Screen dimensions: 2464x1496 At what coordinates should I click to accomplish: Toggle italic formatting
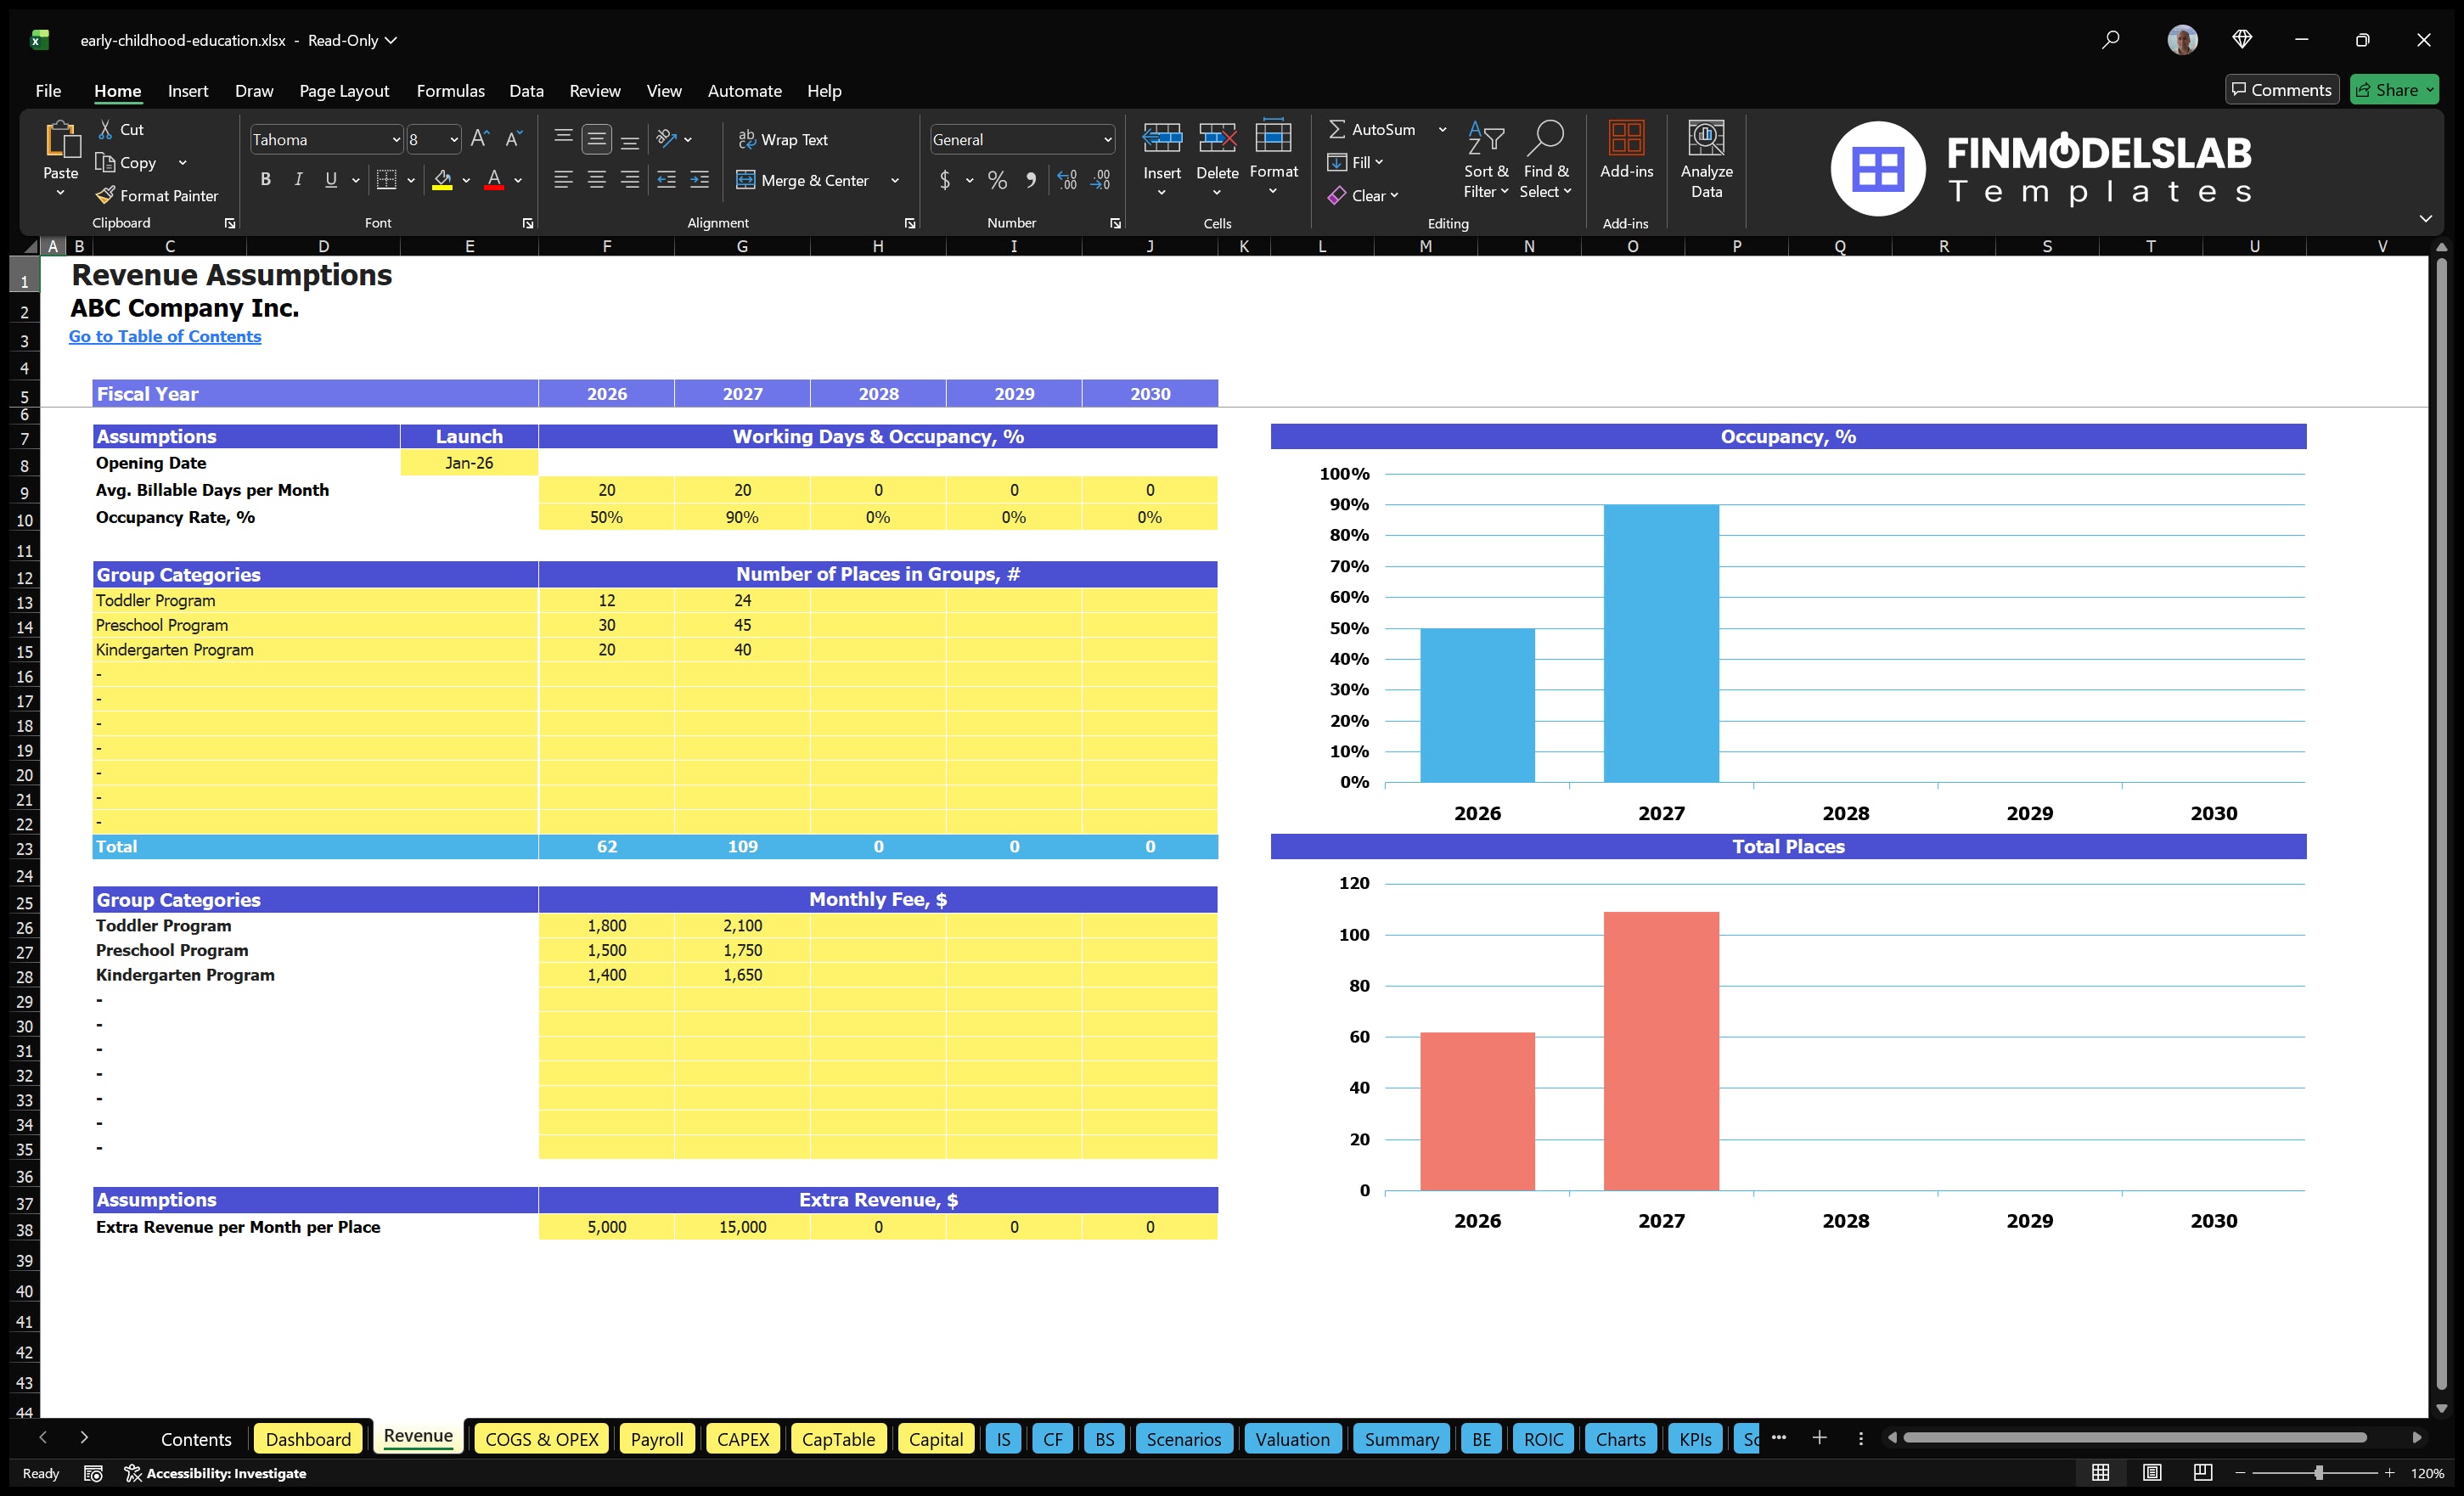click(x=297, y=180)
